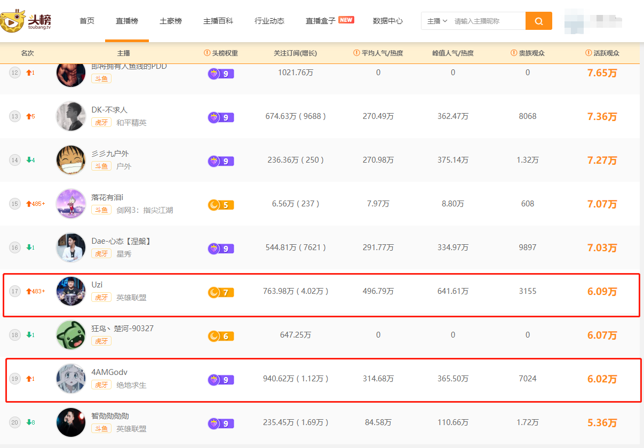The width and height of the screenshot is (644, 448).
Task: Open the 土豪榜 menu item
Action: pyautogui.click(x=171, y=21)
